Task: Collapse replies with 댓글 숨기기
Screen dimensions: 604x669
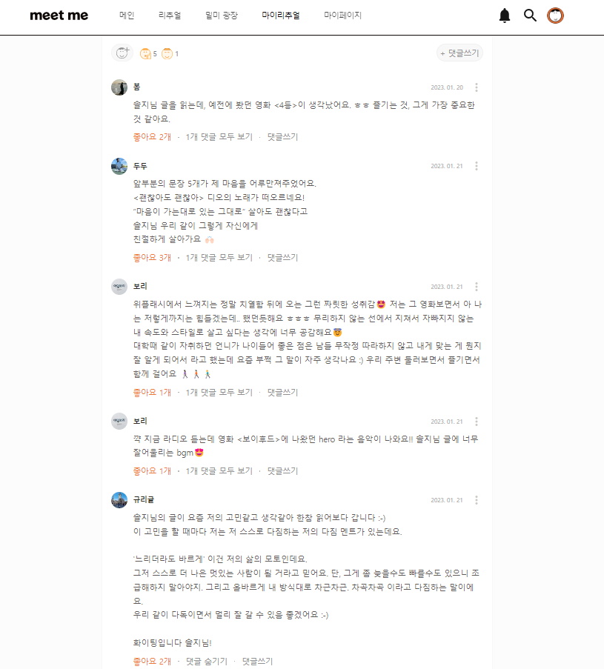Action: click(207, 662)
